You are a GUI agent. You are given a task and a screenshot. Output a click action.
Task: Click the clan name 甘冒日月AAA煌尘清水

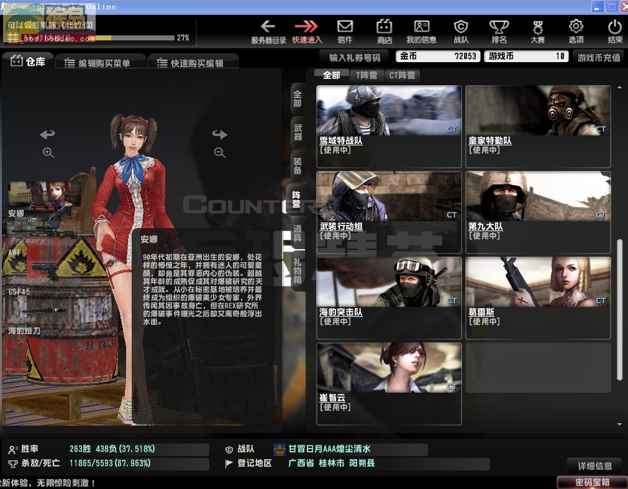pos(329,449)
